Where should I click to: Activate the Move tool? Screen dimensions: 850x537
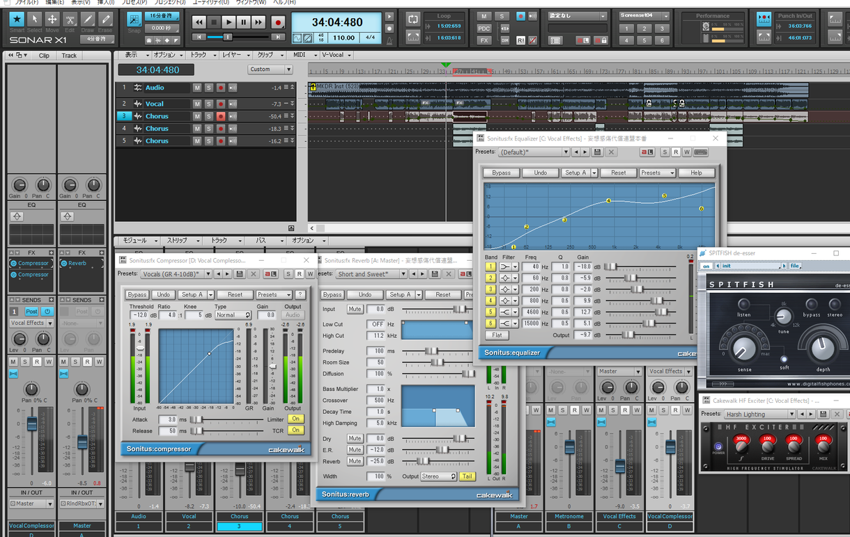tap(52, 19)
